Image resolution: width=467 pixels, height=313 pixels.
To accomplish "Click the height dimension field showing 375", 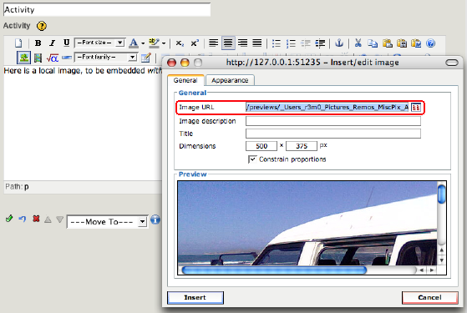I will point(302,146).
